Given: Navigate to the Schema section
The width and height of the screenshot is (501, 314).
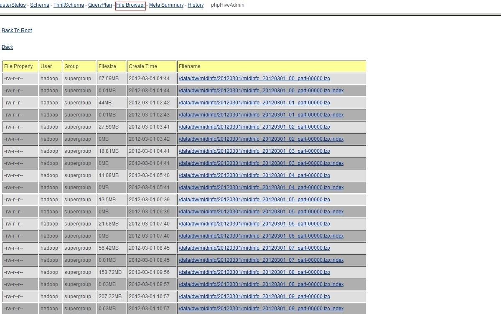Looking at the screenshot, I should (x=40, y=5).
